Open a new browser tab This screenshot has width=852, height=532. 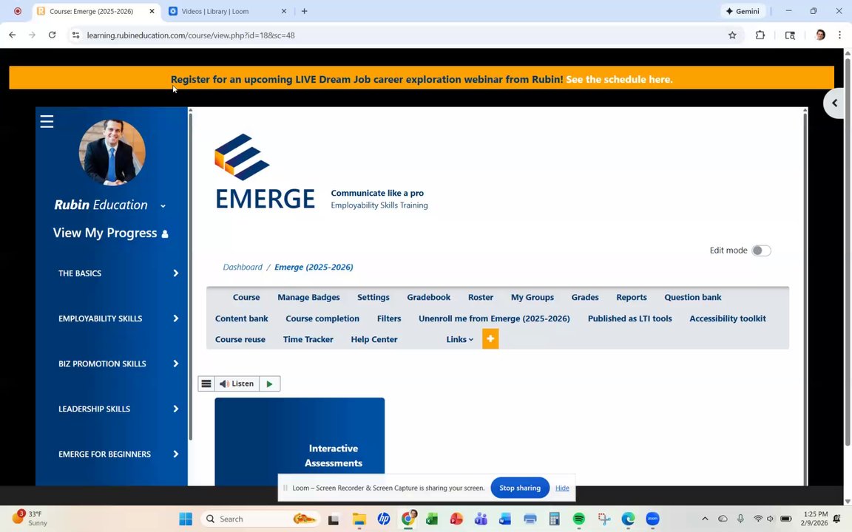click(x=304, y=11)
